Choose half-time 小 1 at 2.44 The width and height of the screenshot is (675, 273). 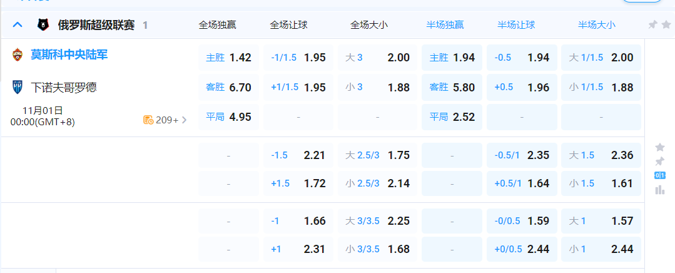point(601,249)
